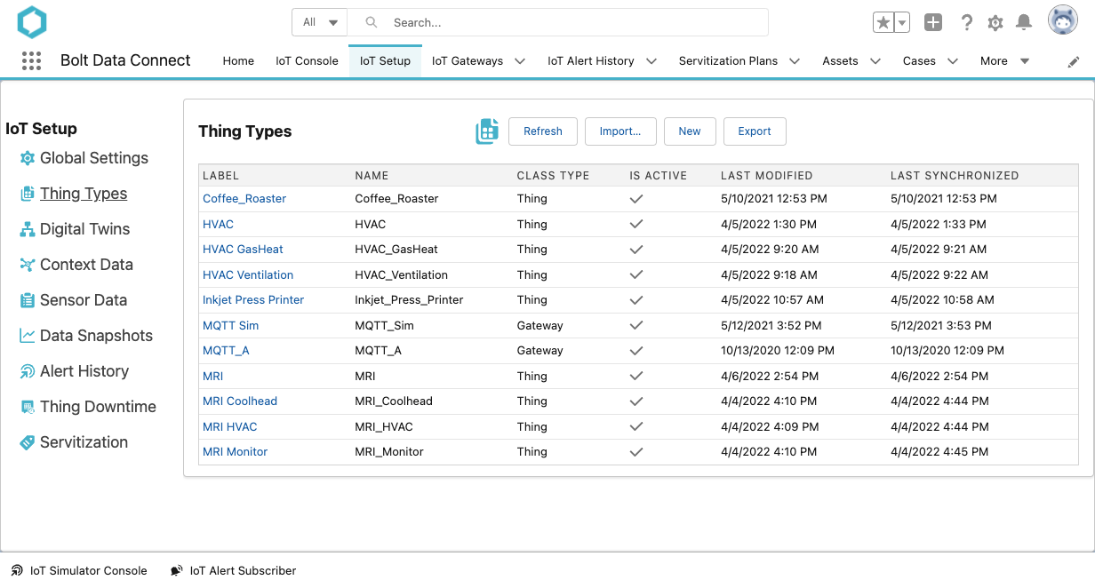1095x588 pixels.
Task: Click the Is Active checkmark for MRI Monitor
Action: 636,452
